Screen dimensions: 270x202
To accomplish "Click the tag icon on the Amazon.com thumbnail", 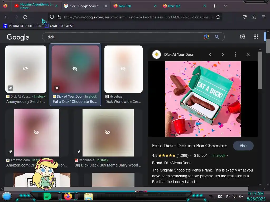I will [11, 152].
